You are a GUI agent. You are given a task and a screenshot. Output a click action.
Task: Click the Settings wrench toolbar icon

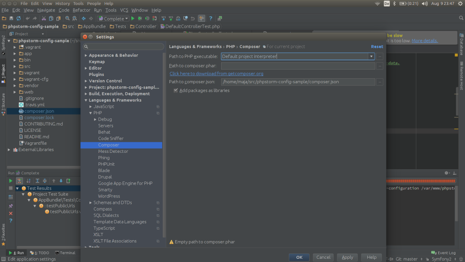click(x=202, y=18)
